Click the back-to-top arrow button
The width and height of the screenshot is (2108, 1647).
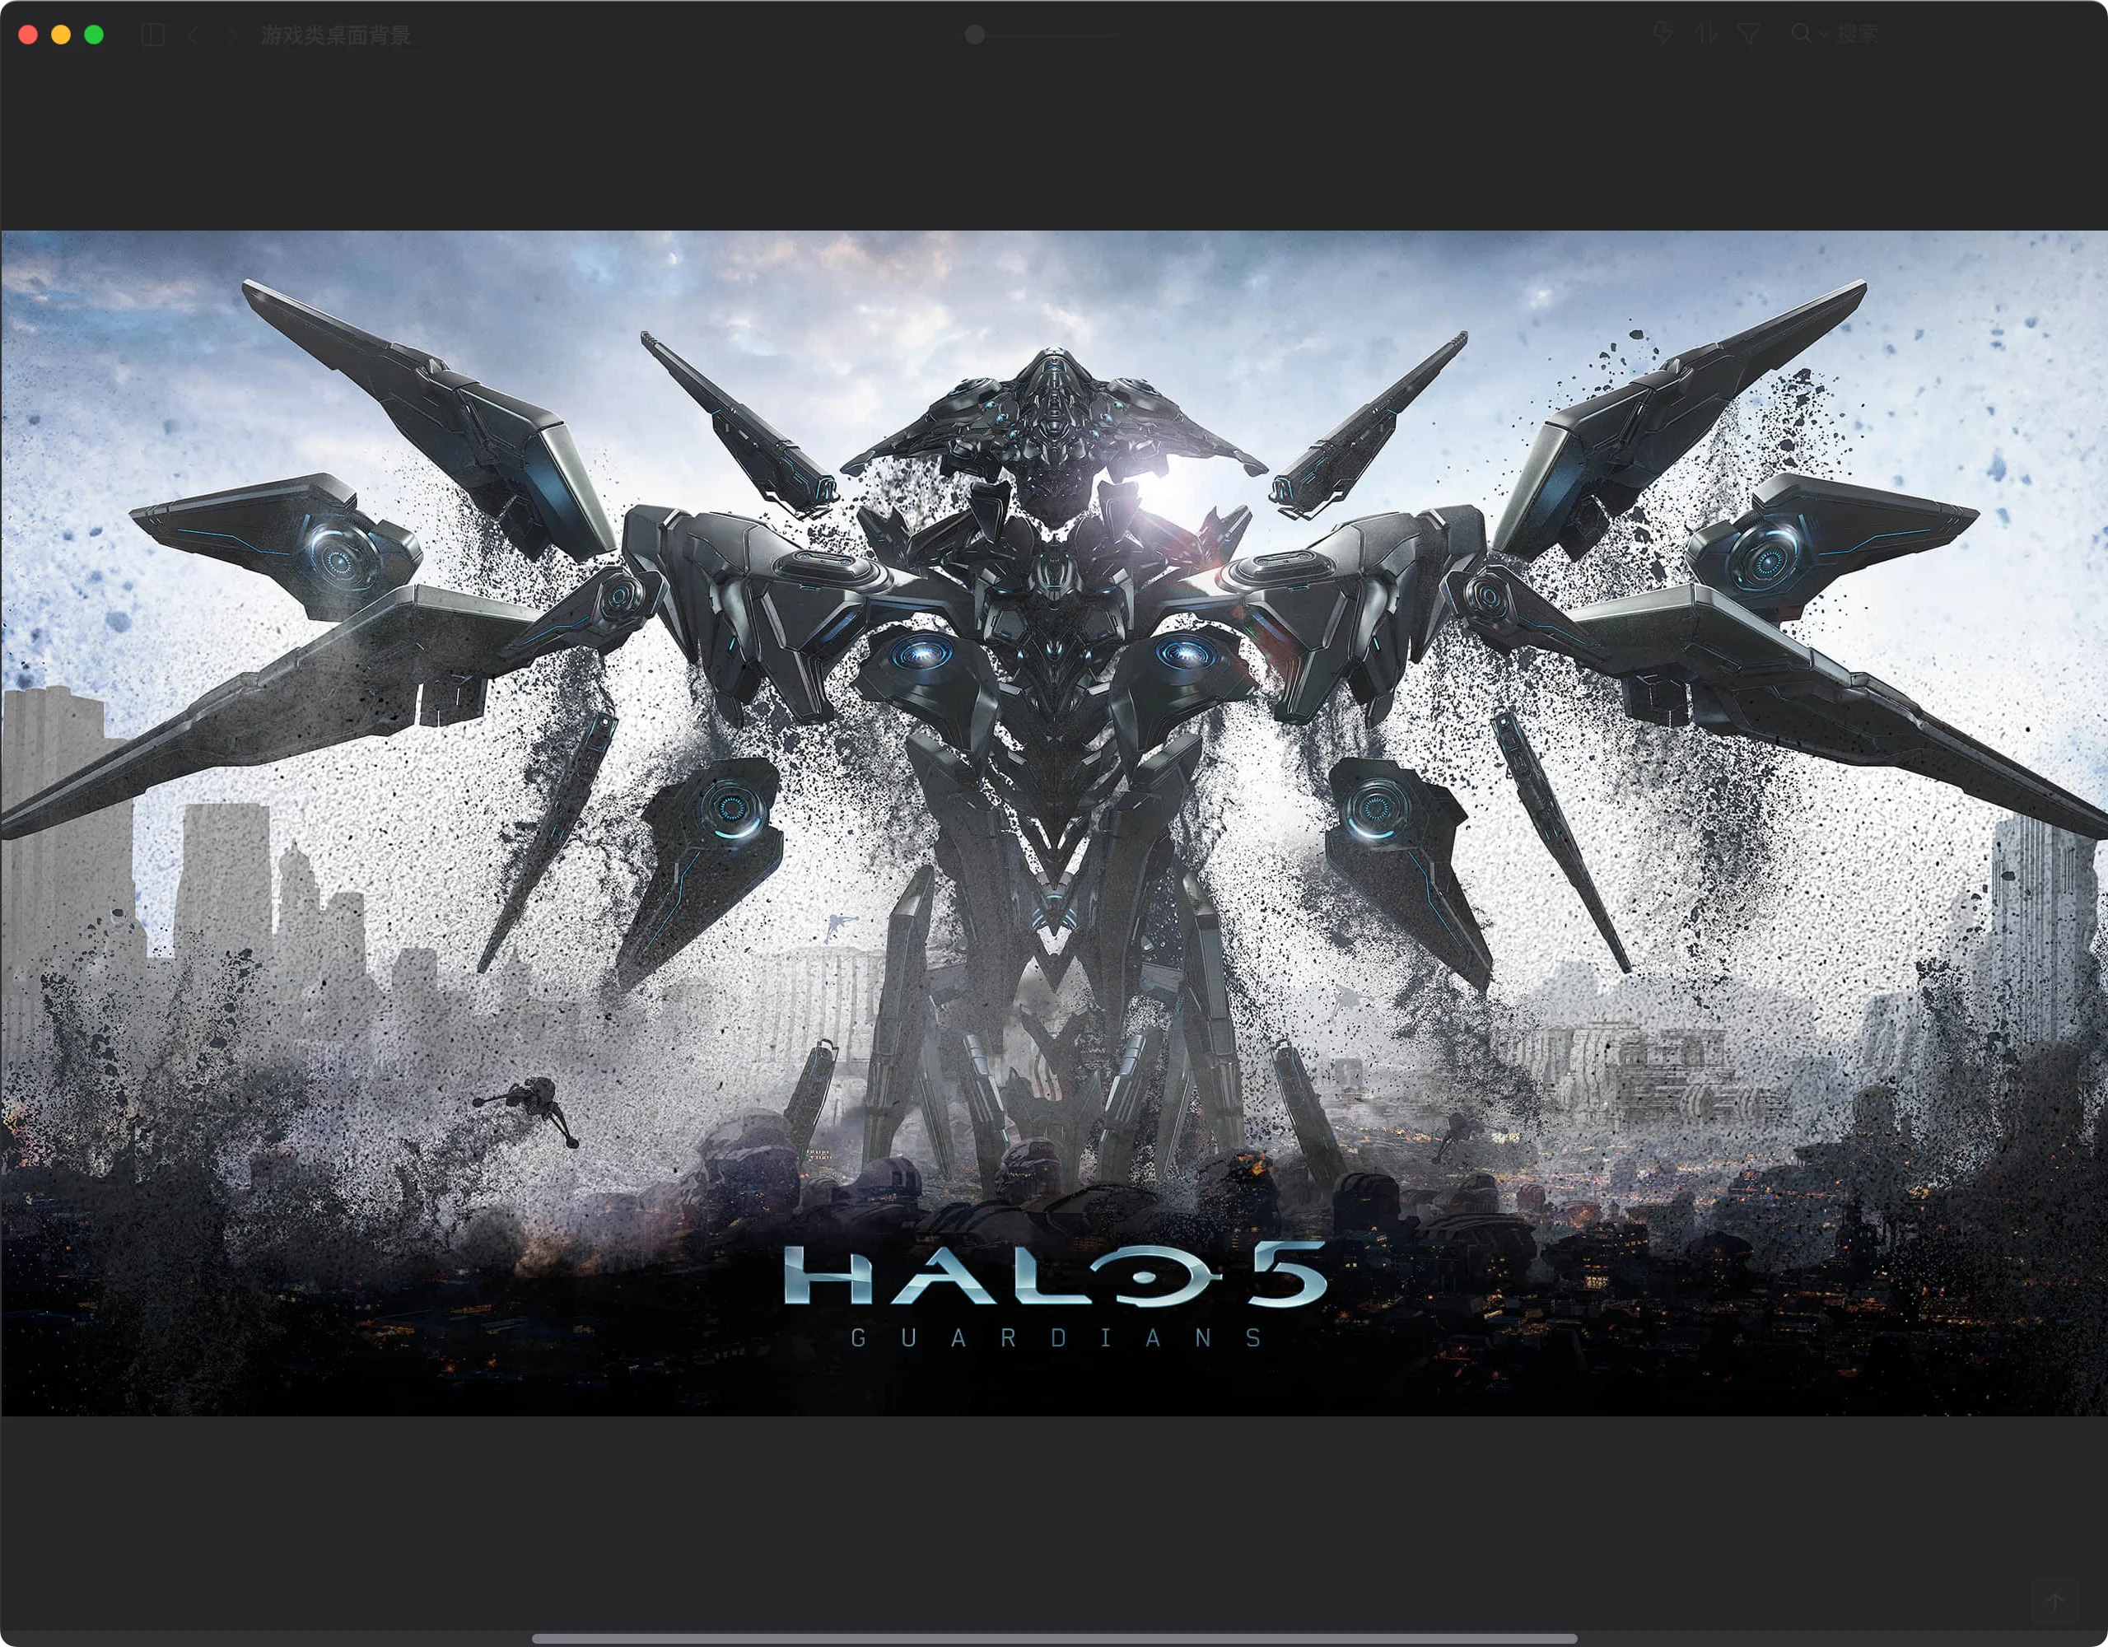pos(2055,1601)
